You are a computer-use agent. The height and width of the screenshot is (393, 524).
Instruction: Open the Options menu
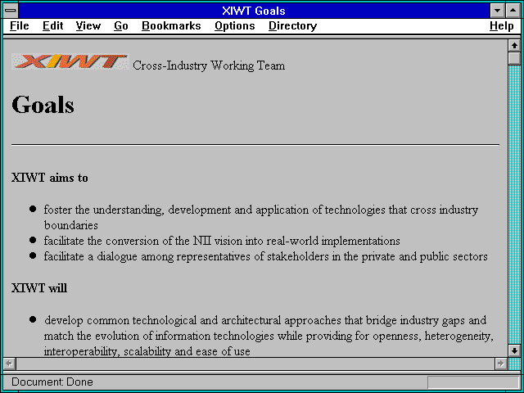235,26
